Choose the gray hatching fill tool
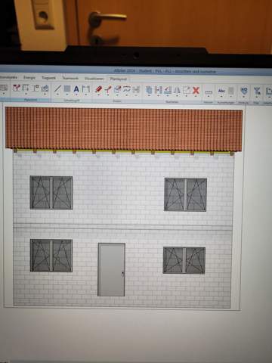 [67, 88]
